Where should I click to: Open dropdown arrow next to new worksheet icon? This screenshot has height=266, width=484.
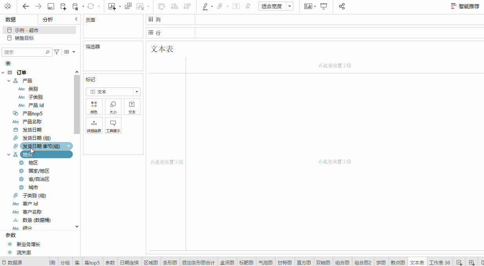click(120, 7)
